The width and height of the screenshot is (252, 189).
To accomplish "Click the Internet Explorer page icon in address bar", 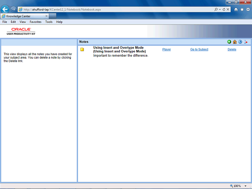I will click(x=20, y=9).
